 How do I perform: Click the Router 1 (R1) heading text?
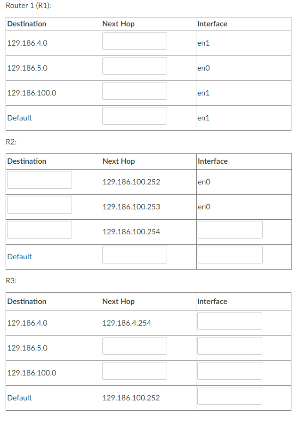[x=28, y=6]
